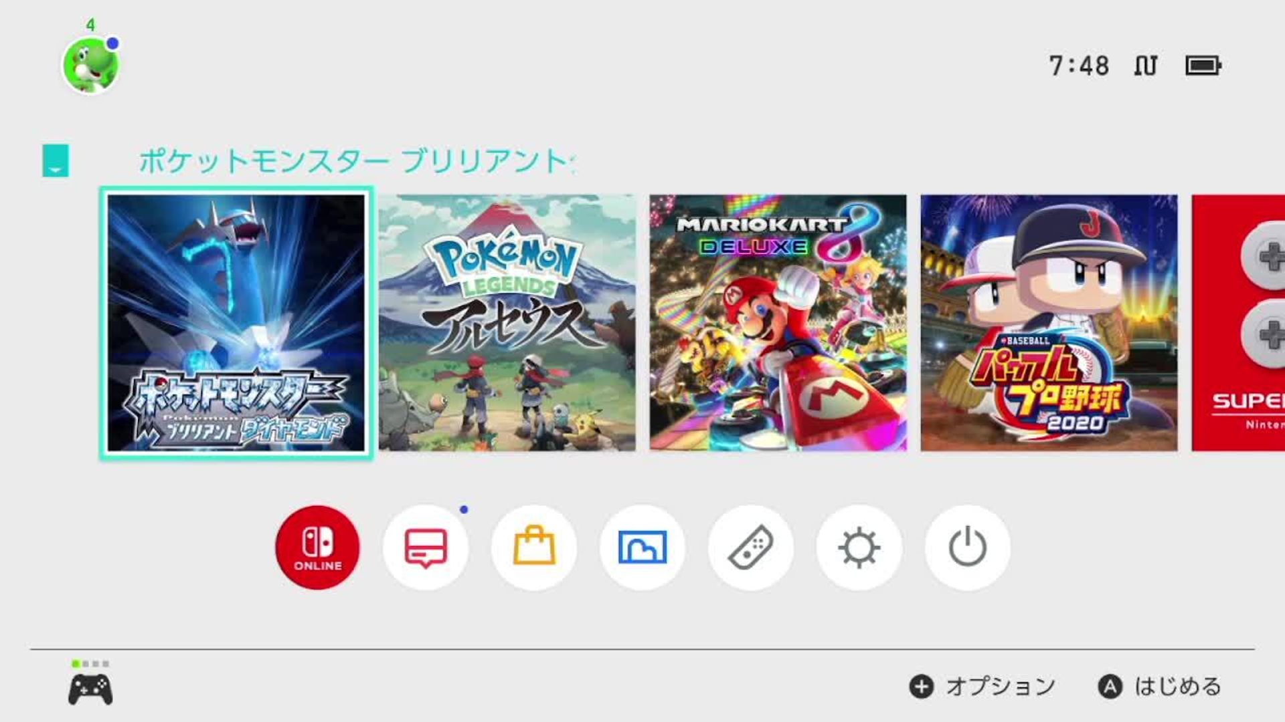Screen dimensions: 1285x722
Task: Select Mario Kart 8 Deluxe tile
Action: 778,323
